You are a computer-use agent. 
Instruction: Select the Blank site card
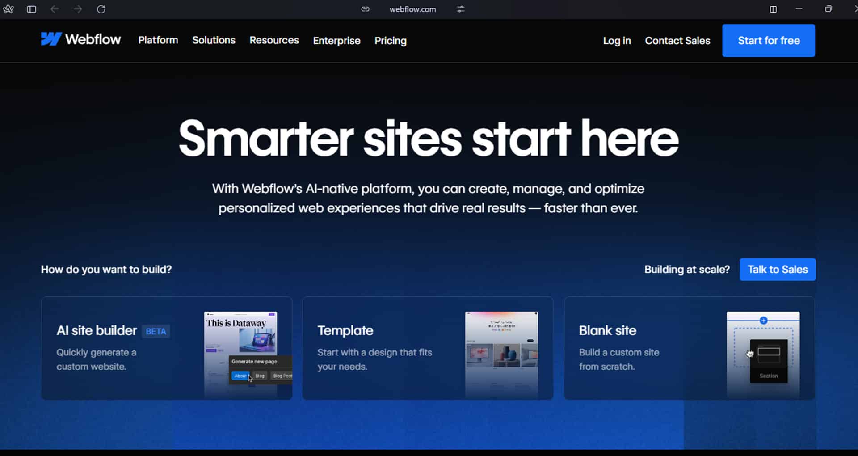pos(689,348)
